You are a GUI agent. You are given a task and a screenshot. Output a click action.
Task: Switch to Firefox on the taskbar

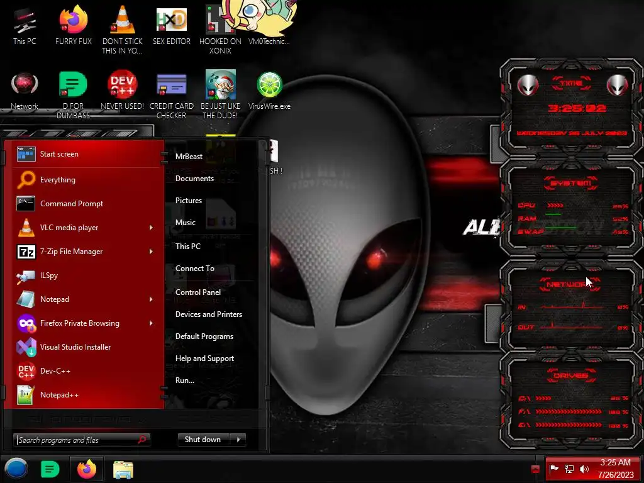pos(87,469)
